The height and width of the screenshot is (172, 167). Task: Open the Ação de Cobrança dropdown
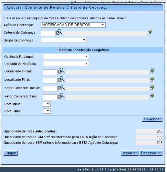point(73,25)
